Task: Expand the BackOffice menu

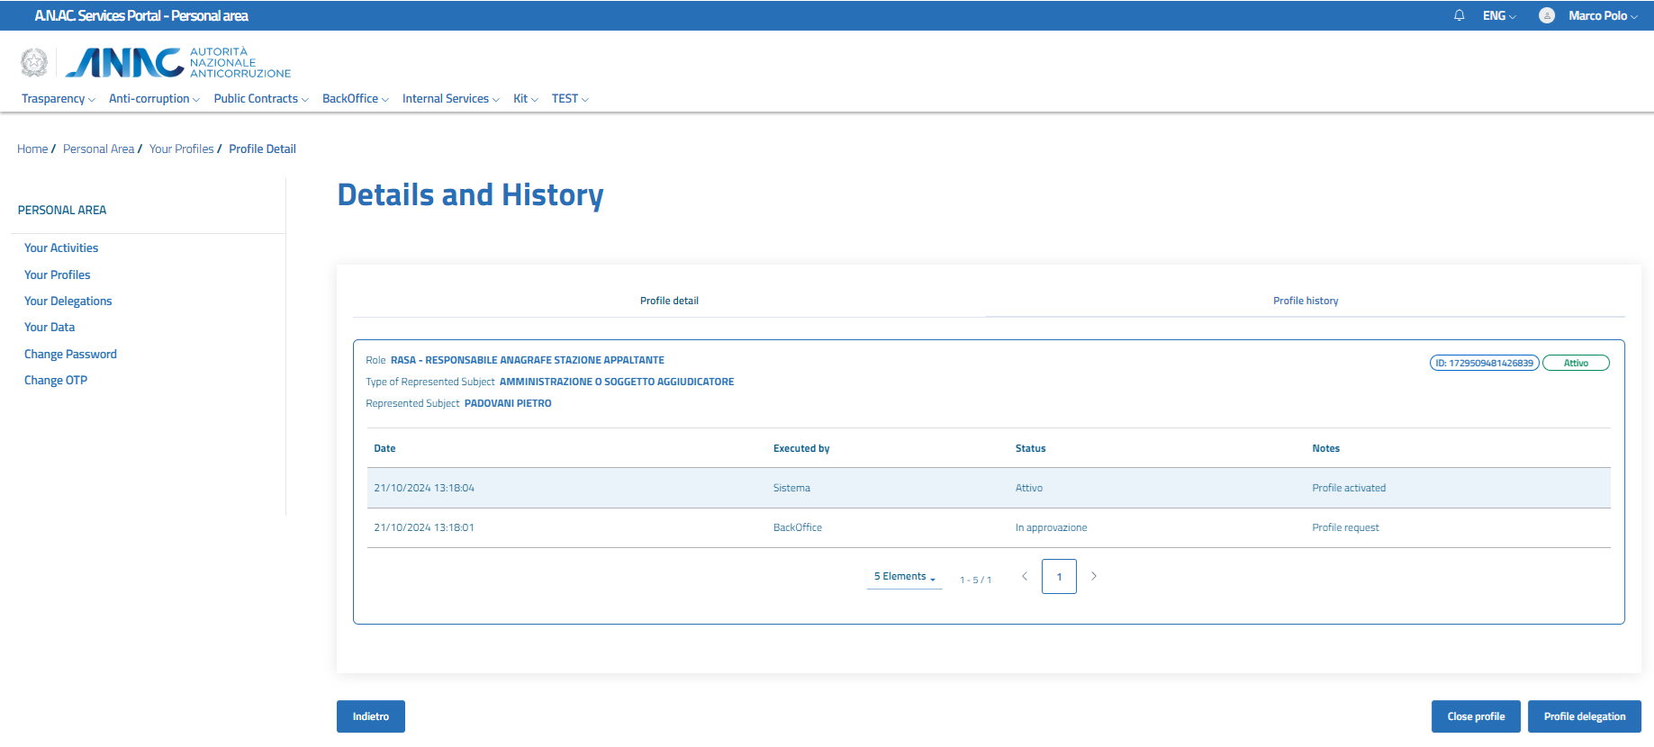Action: tap(355, 99)
